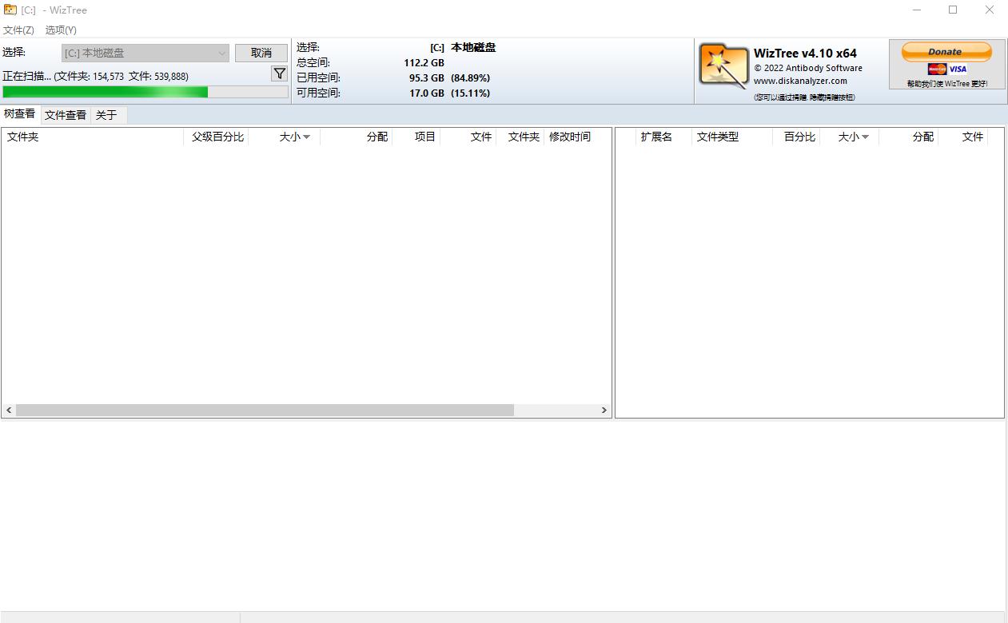Cancel the scan with 取消 button
Image resolution: width=1008 pixels, height=623 pixels.
click(x=261, y=53)
